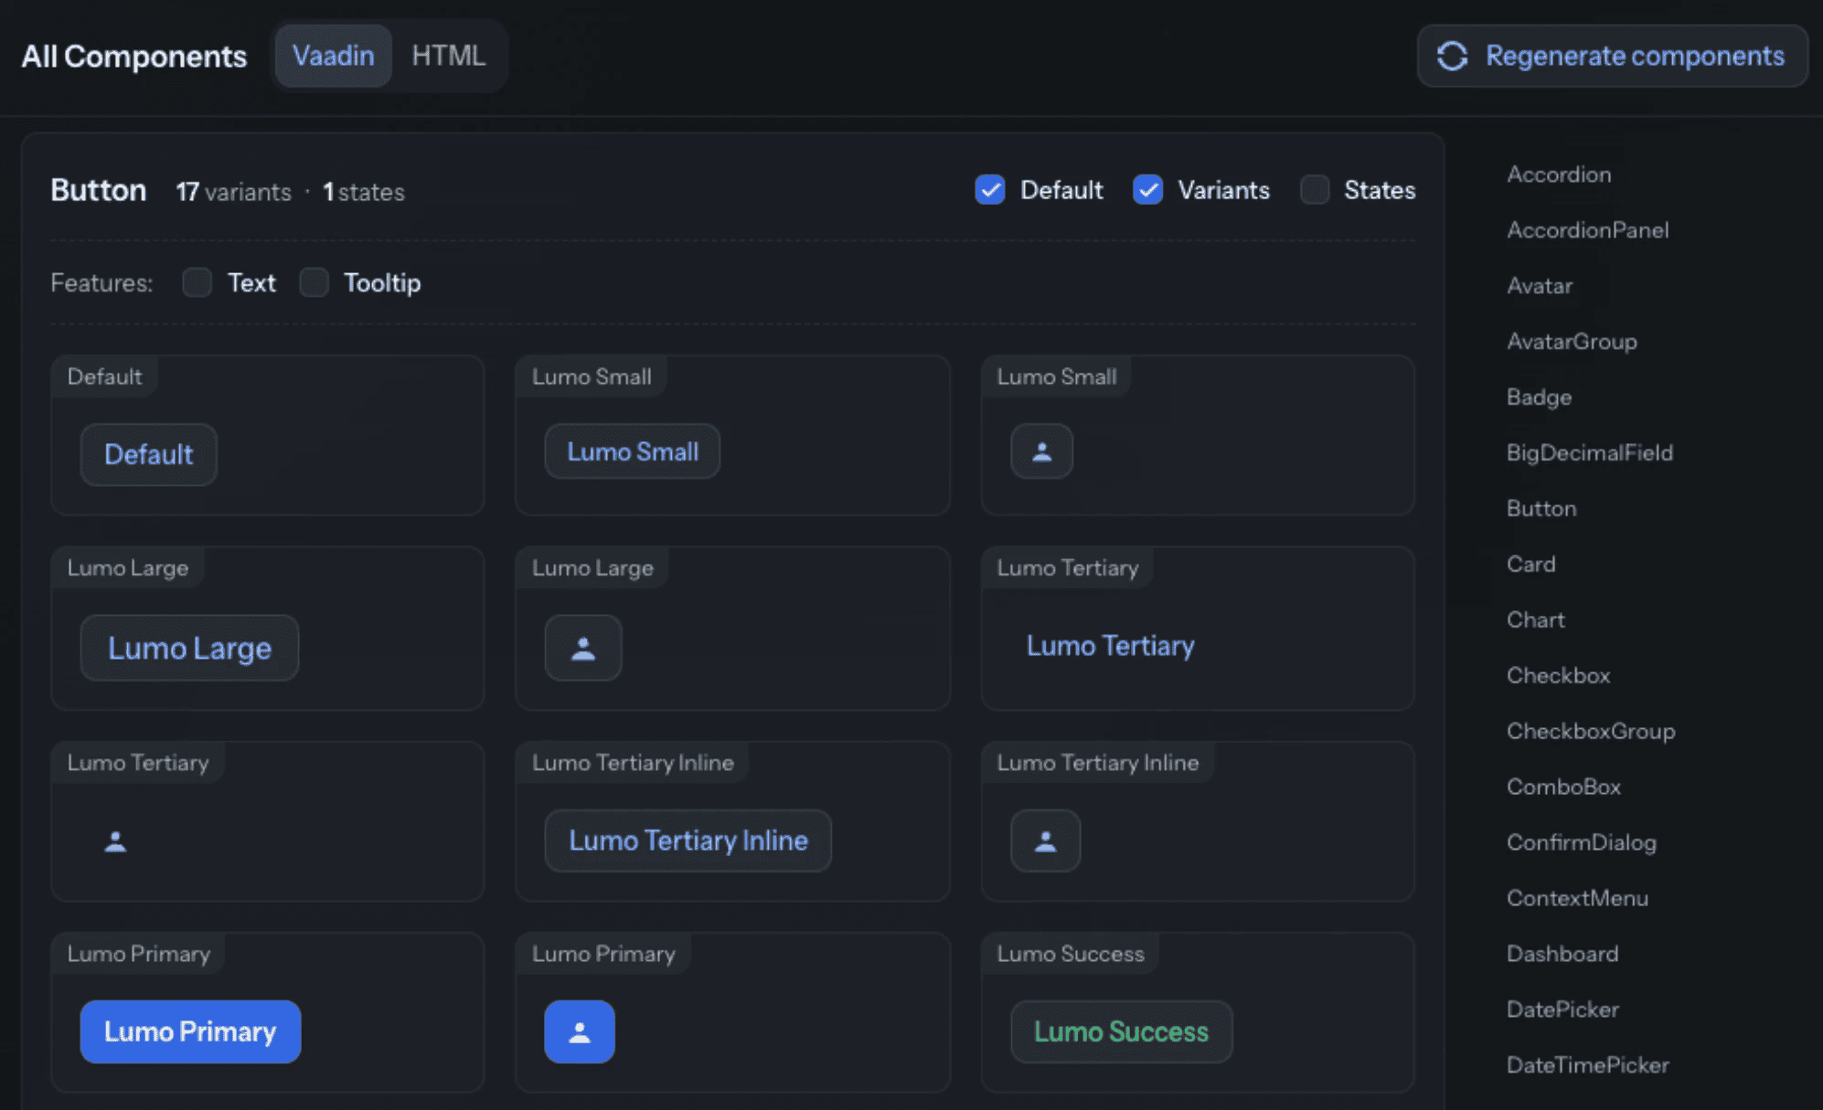This screenshot has width=1823, height=1110.
Task: Open Avatar in the component list
Action: pyautogui.click(x=1540, y=286)
